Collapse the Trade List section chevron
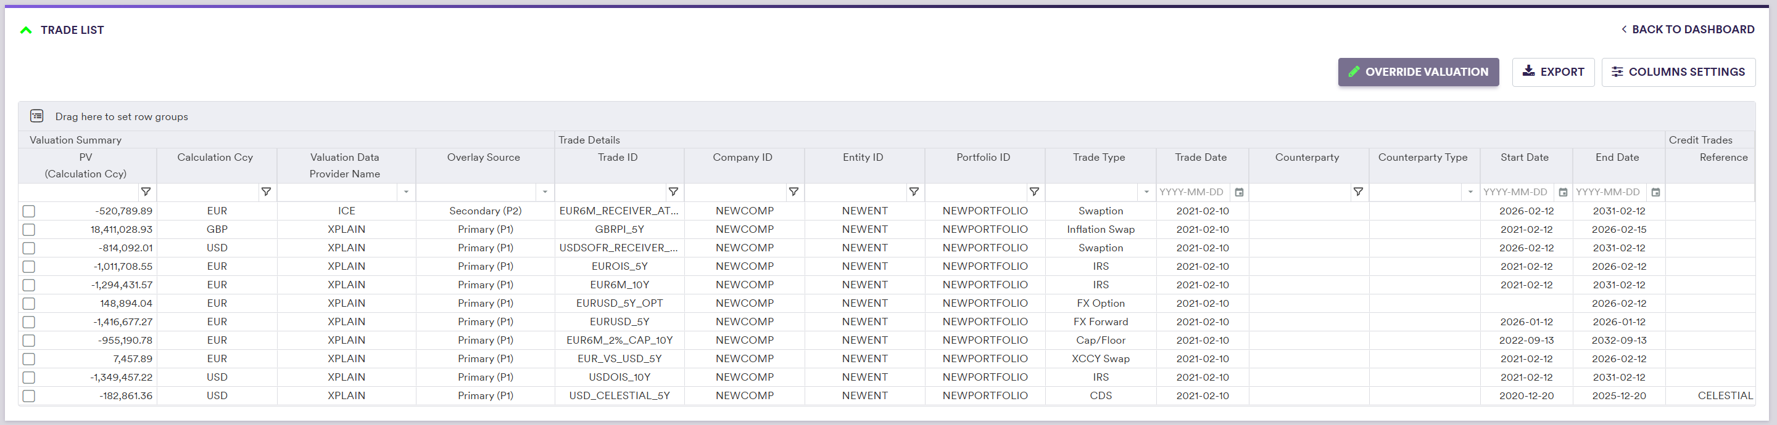 [26, 30]
